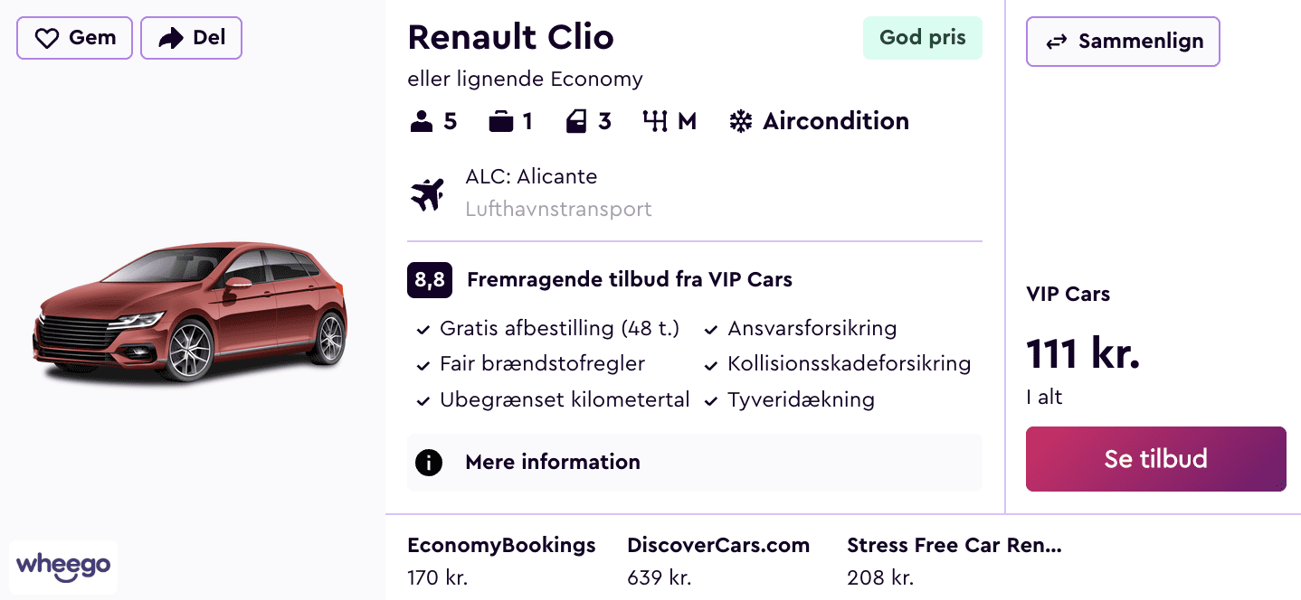Click the heart icon to save

tap(45, 38)
